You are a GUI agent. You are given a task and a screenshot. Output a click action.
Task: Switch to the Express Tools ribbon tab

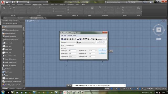37,5
